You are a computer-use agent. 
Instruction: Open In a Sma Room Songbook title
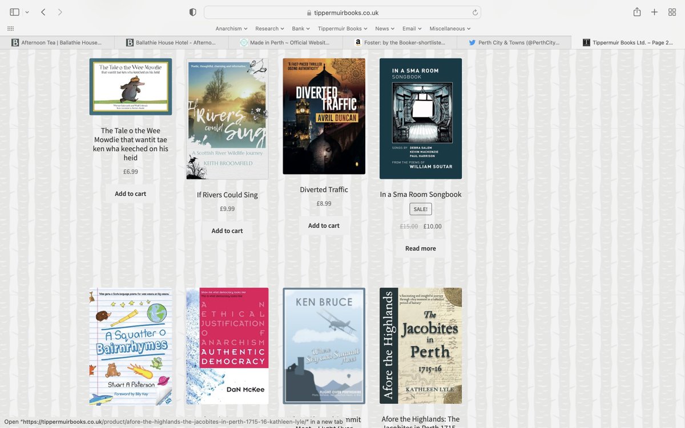(421, 194)
